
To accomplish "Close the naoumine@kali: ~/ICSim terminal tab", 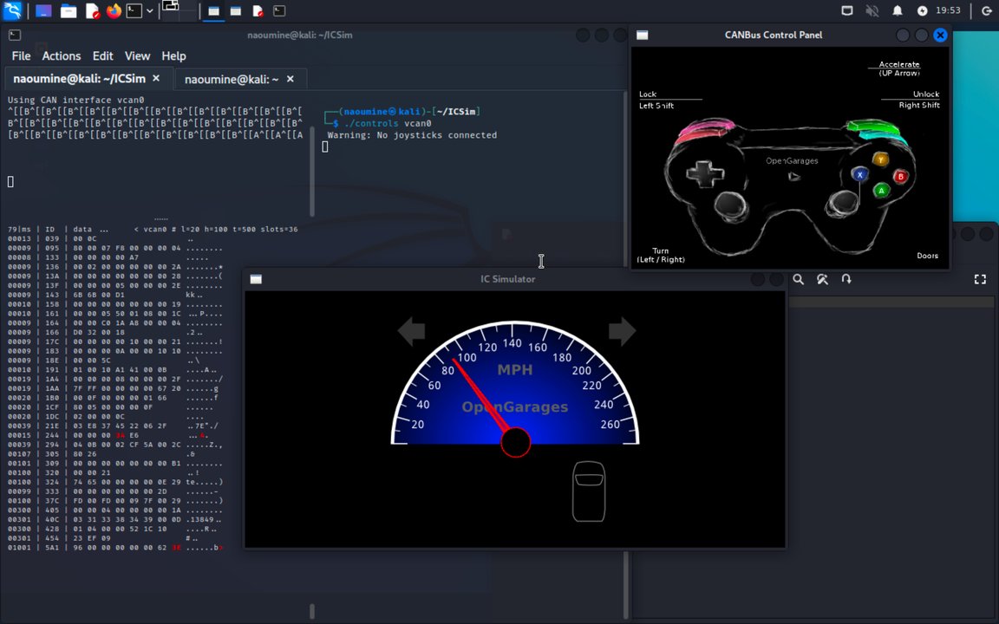I will pos(156,78).
